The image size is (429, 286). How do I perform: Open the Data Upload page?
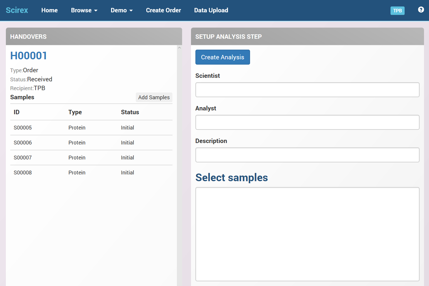(x=211, y=10)
